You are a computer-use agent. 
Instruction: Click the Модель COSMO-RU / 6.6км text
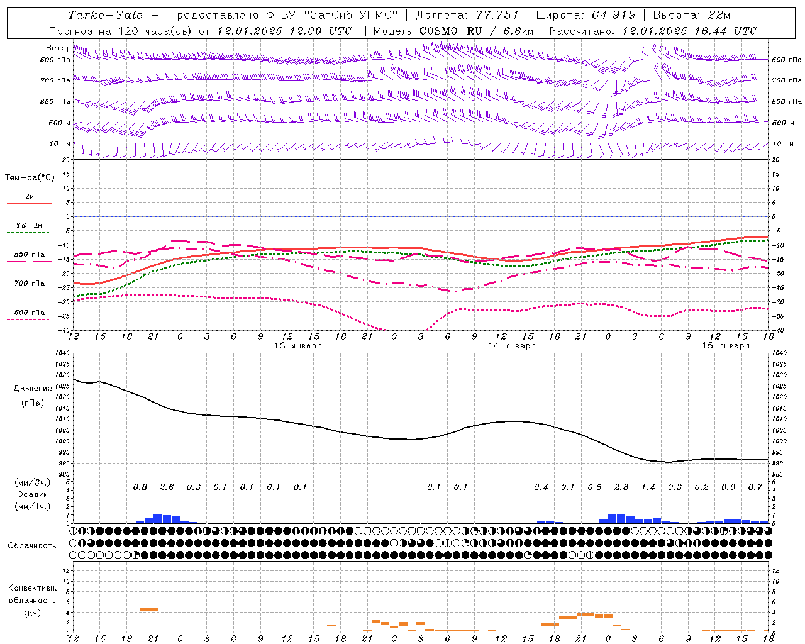tap(453, 31)
